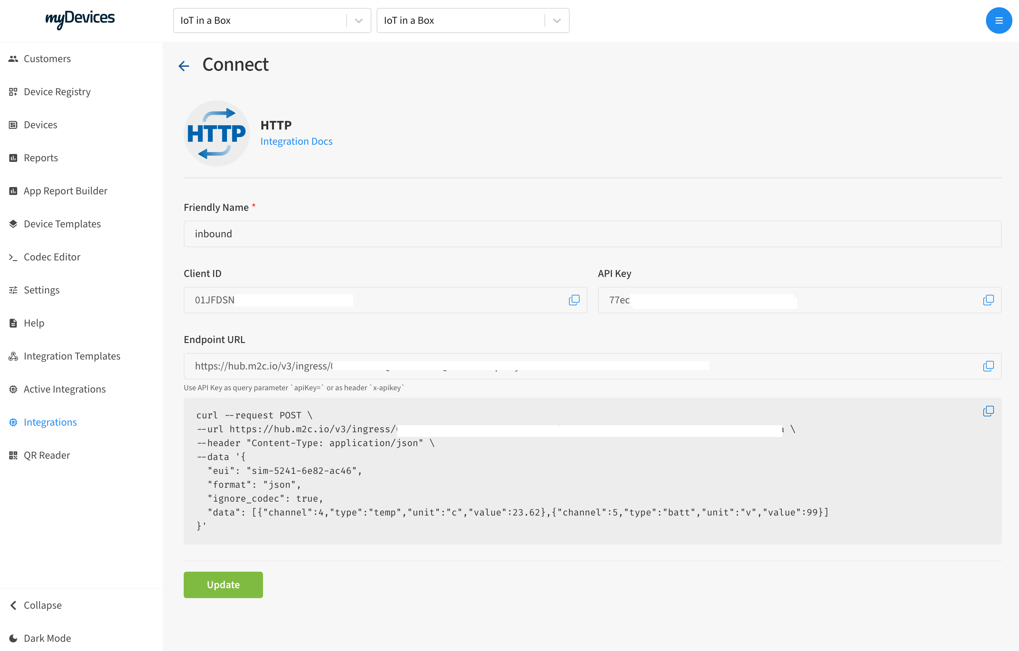Click back arrow to leave Connect
The width and height of the screenshot is (1019, 651).
184,65
